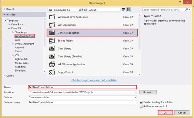
Task: Expand the Store Apps node arrow
Action: coord(13,32)
